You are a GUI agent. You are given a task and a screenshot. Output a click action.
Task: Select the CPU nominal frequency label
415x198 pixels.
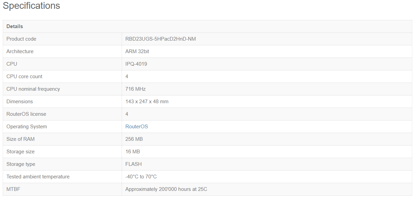(x=33, y=89)
